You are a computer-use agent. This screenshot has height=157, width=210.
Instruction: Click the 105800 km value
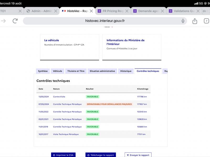[142, 127]
